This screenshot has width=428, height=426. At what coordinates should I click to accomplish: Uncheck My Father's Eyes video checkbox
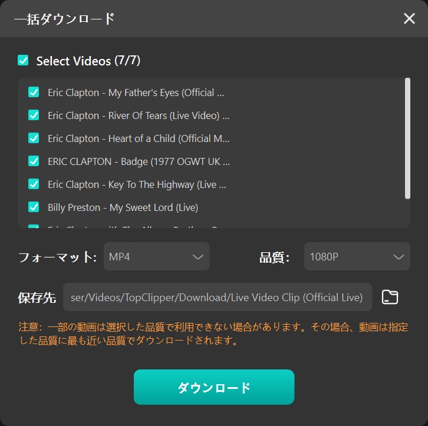pyautogui.click(x=34, y=92)
